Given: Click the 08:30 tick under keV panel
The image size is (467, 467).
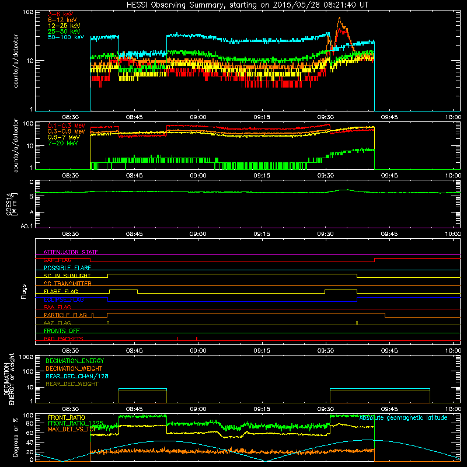Looking at the screenshot, I should click(70, 117).
